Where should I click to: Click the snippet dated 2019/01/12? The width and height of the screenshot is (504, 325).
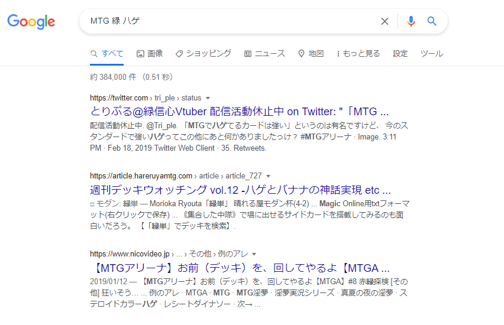(x=249, y=293)
